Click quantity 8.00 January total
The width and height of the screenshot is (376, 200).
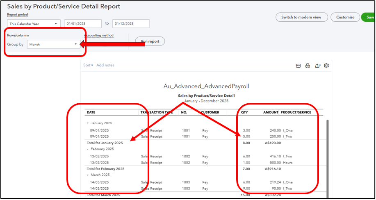click(x=246, y=143)
